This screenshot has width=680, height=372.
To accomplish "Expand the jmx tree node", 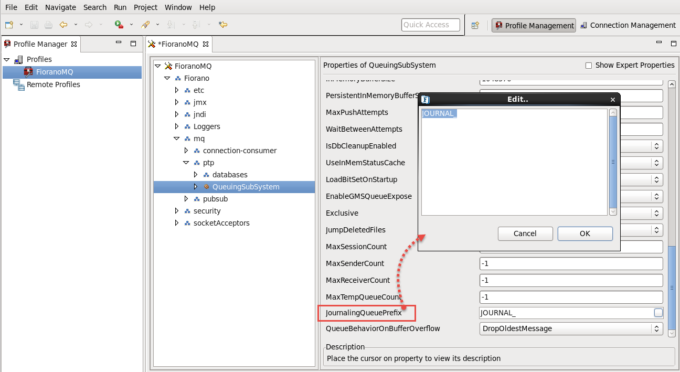I will pos(177,102).
